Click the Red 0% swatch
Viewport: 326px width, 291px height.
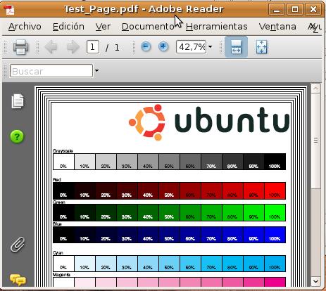[63, 191]
